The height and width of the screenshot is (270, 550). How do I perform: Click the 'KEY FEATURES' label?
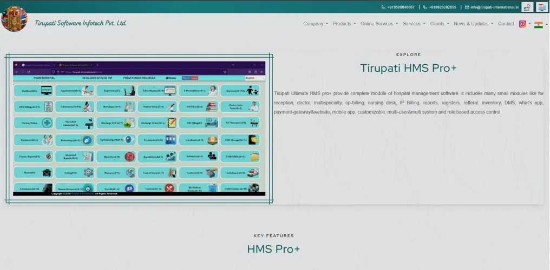pyautogui.click(x=273, y=236)
